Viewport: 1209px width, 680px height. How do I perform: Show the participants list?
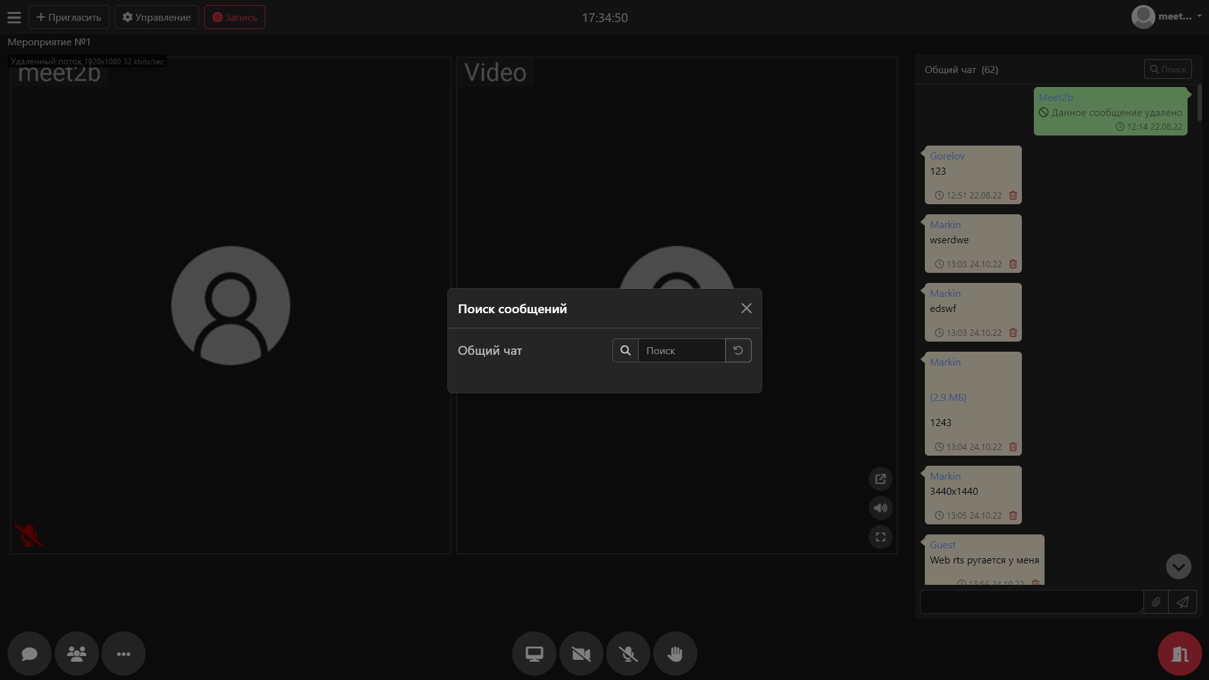pos(77,654)
